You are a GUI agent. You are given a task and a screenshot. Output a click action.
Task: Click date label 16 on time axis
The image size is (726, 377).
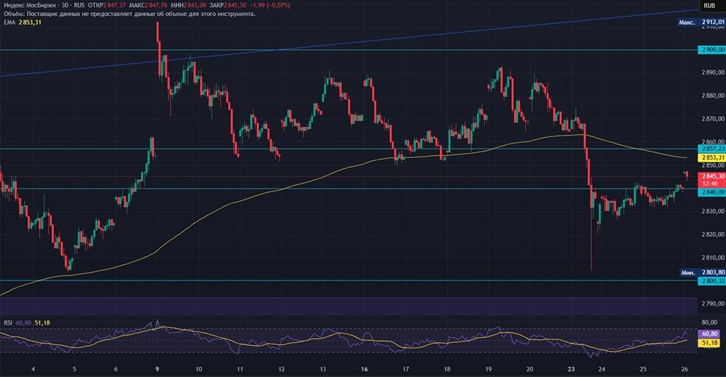(x=364, y=369)
